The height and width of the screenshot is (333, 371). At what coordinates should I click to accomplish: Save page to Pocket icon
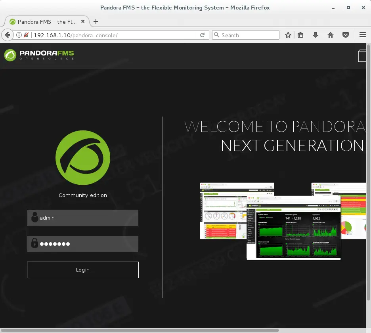click(346, 35)
